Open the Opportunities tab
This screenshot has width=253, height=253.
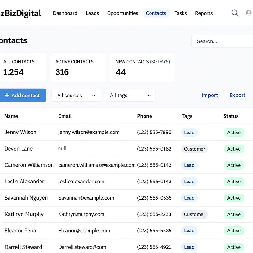coord(122,13)
